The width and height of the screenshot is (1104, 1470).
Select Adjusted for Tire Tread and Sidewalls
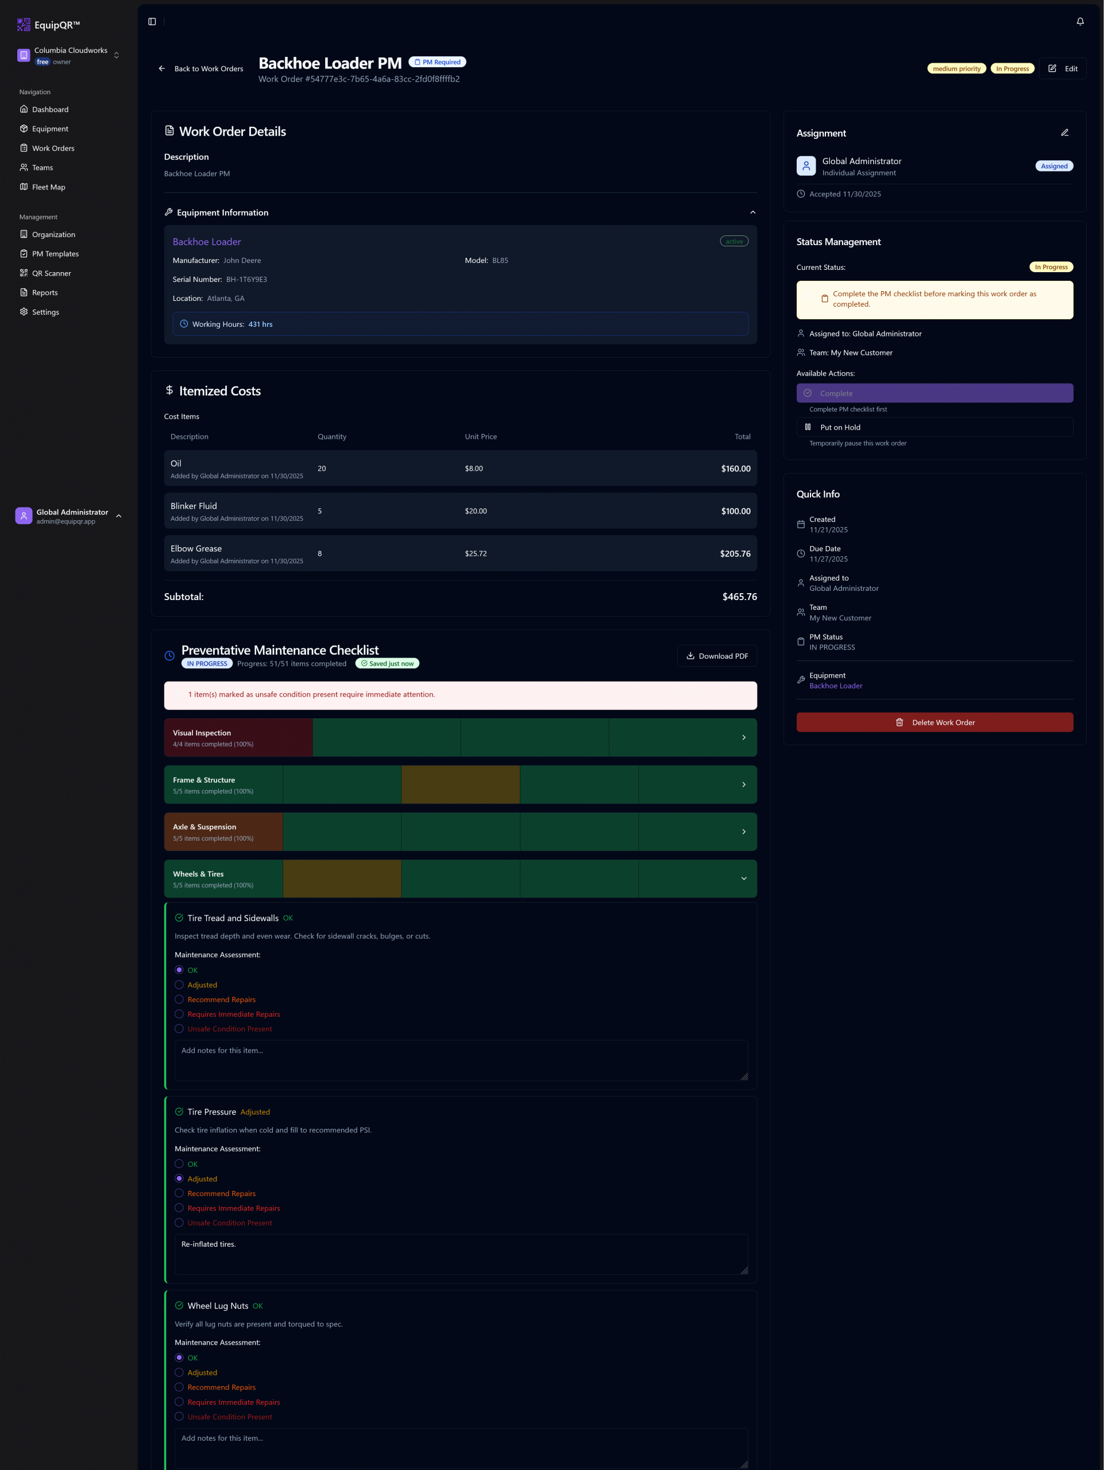click(179, 985)
